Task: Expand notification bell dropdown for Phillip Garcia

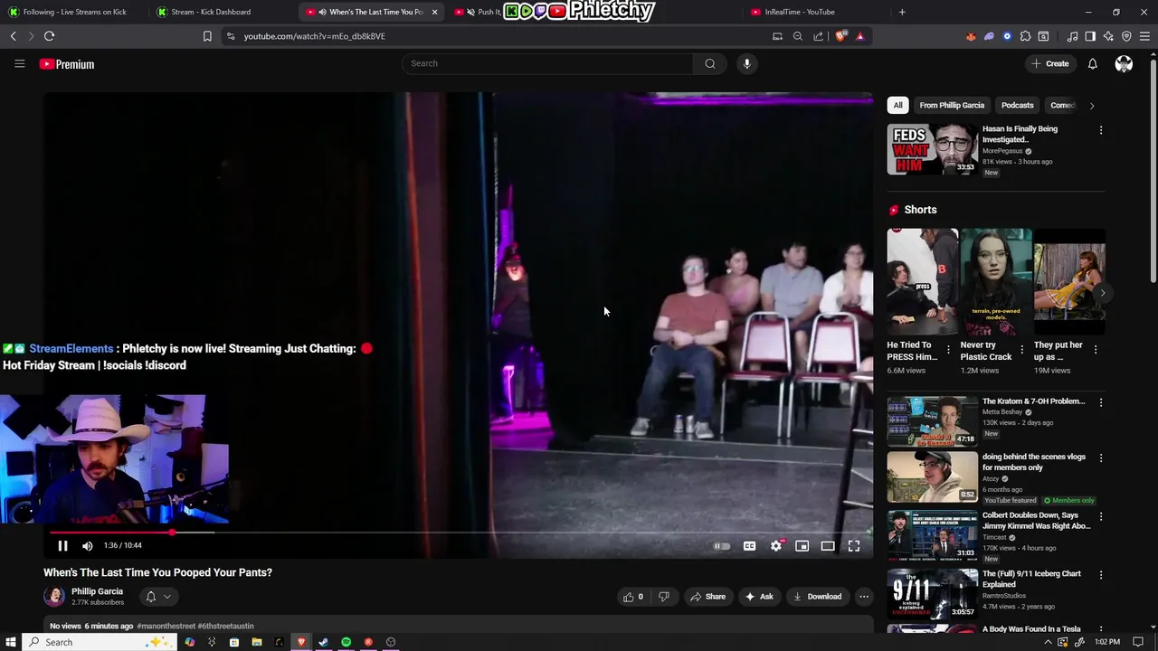Action: pyautogui.click(x=158, y=597)
